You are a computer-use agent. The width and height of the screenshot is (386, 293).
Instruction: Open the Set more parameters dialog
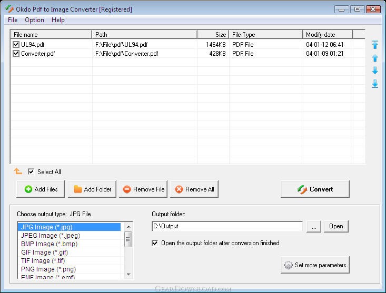point(315,265)
